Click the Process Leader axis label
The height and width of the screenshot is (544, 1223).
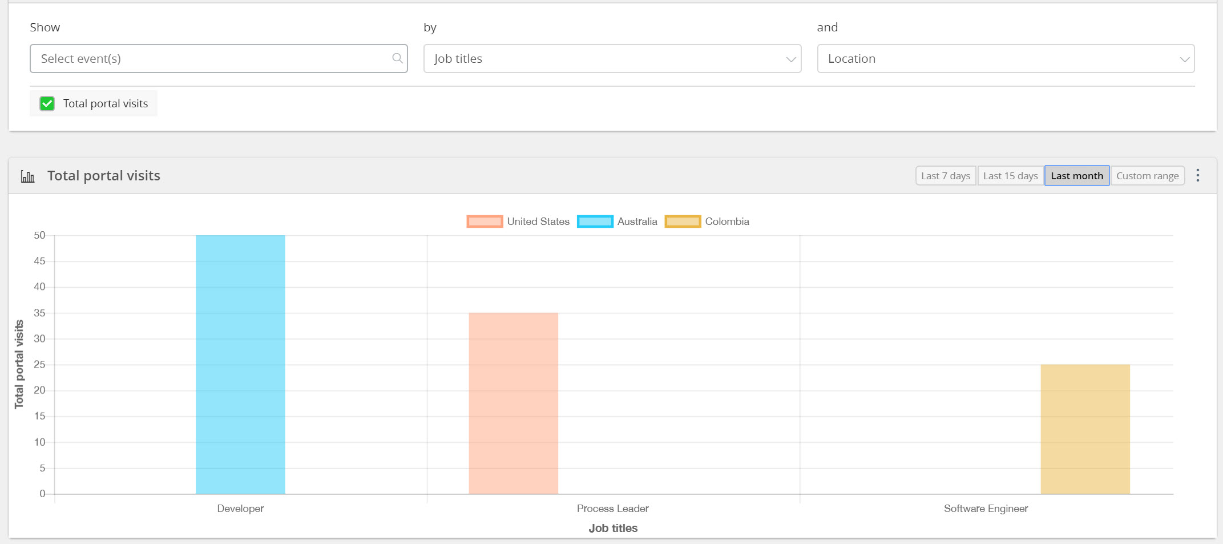coord(612,509)
